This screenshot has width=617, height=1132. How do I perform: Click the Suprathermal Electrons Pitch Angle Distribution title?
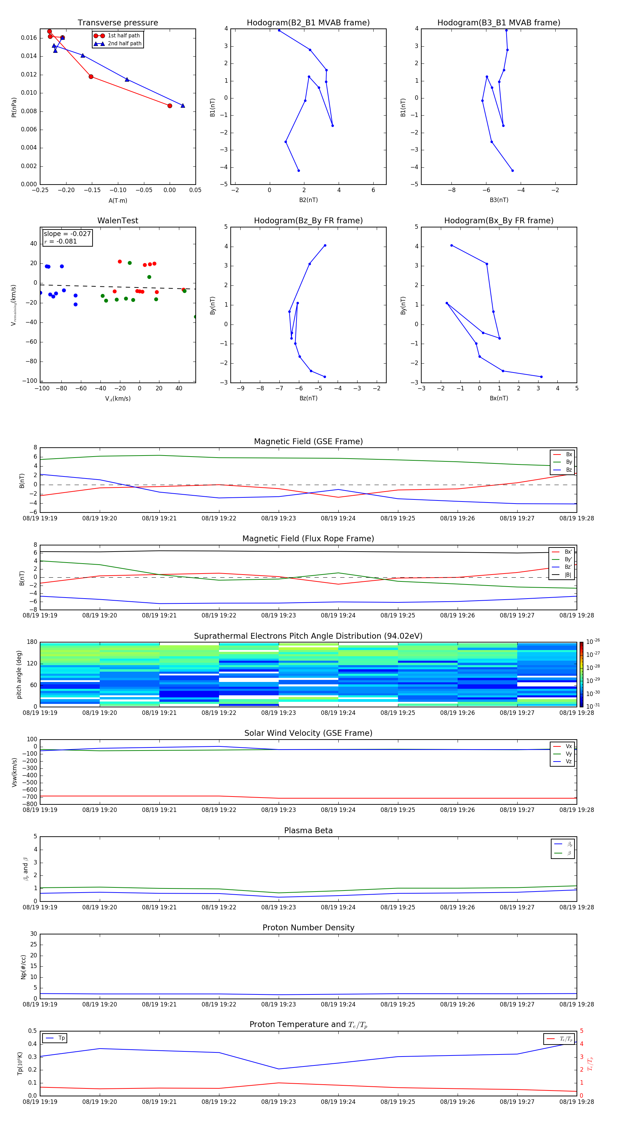pos(308,636)
